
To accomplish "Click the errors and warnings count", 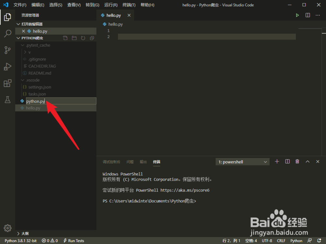I will pyautogui.click(x=50, y=240).
